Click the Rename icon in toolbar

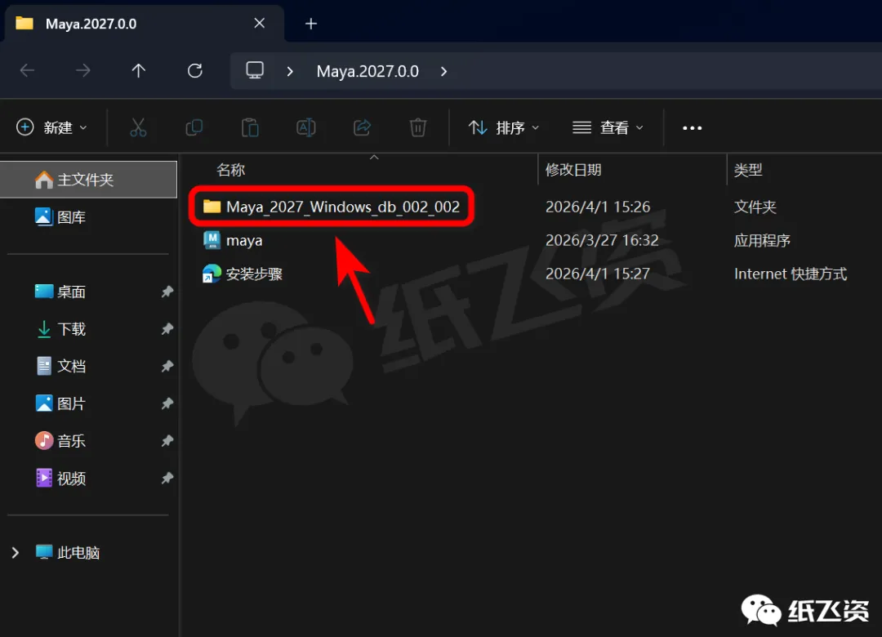(x=306, y=127)
